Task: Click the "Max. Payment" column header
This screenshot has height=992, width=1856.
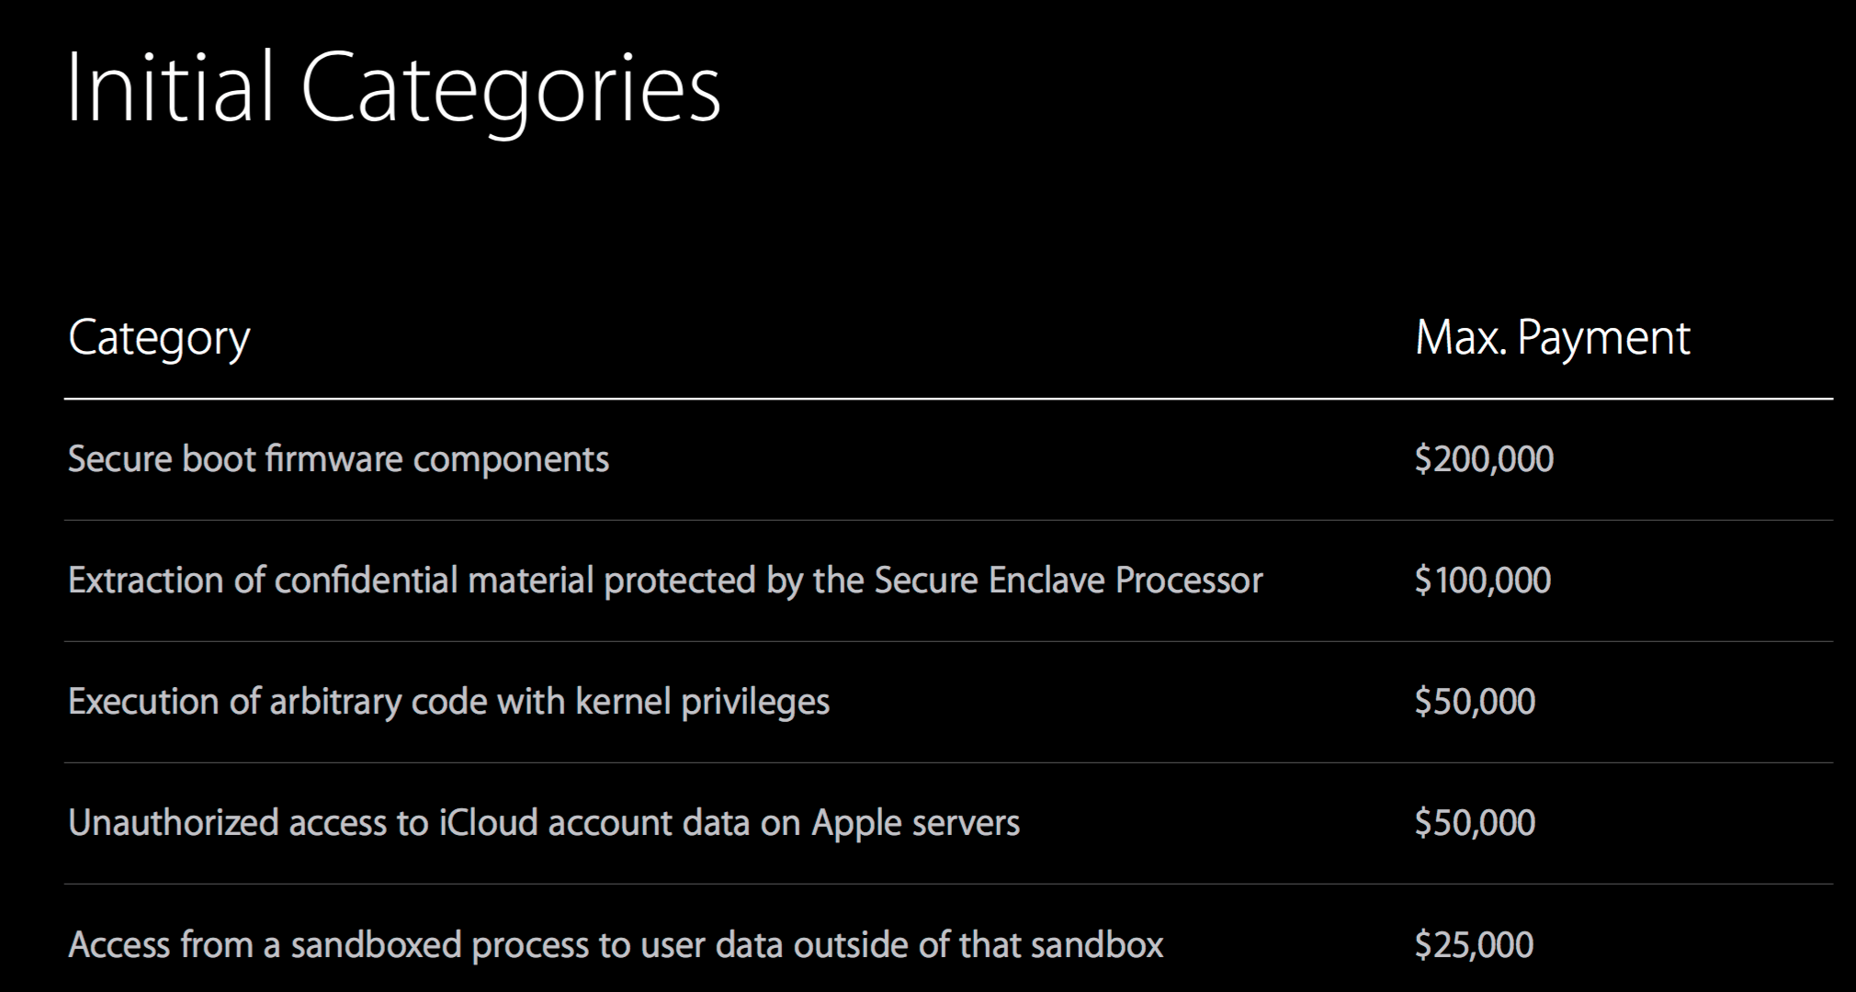Action: (x=1552, y=338)
